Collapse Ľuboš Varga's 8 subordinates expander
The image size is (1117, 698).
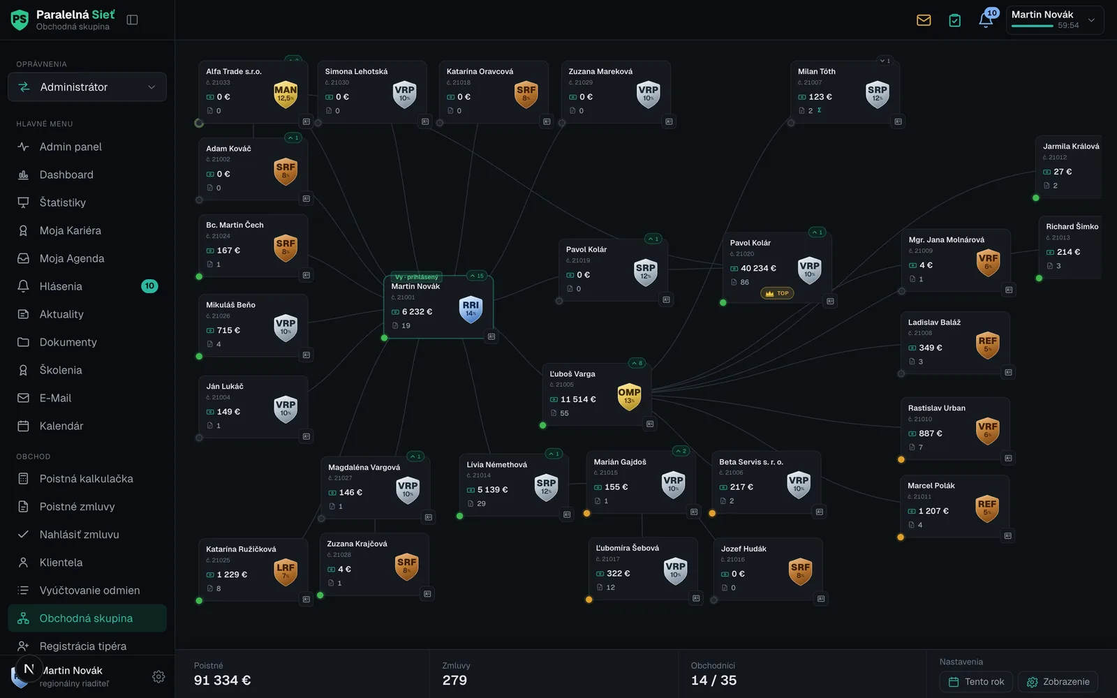point(637,363)
